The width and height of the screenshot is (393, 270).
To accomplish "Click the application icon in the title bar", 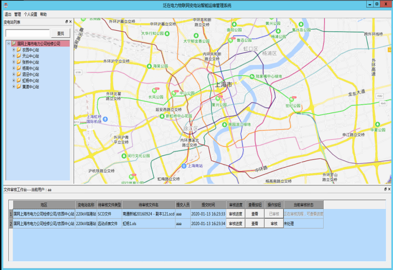I will click(6, 5).
